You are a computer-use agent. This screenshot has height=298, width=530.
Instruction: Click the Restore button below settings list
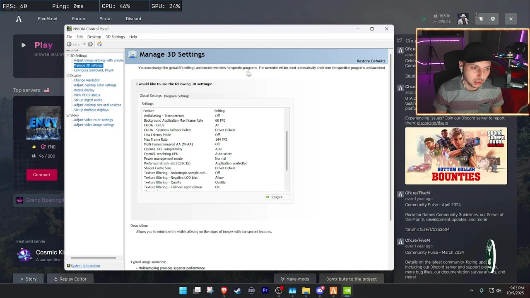pos(277,197)
